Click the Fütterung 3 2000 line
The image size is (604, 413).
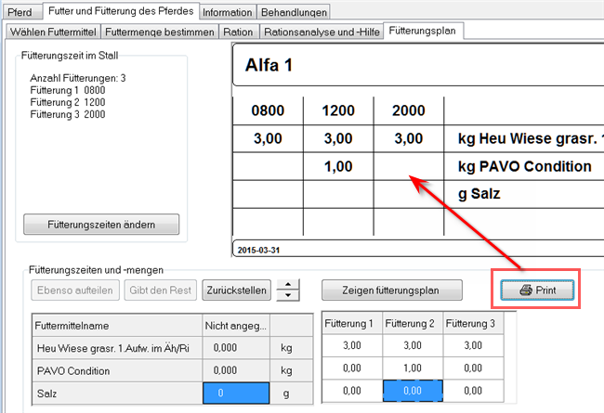[68, 114]
